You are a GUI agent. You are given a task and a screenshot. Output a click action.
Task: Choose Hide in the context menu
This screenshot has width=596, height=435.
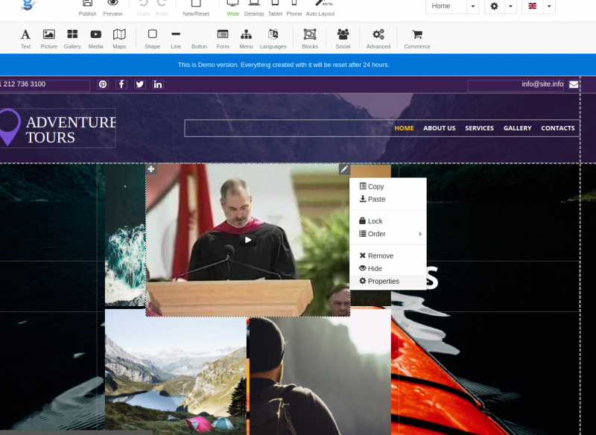(x=387, y=268)
